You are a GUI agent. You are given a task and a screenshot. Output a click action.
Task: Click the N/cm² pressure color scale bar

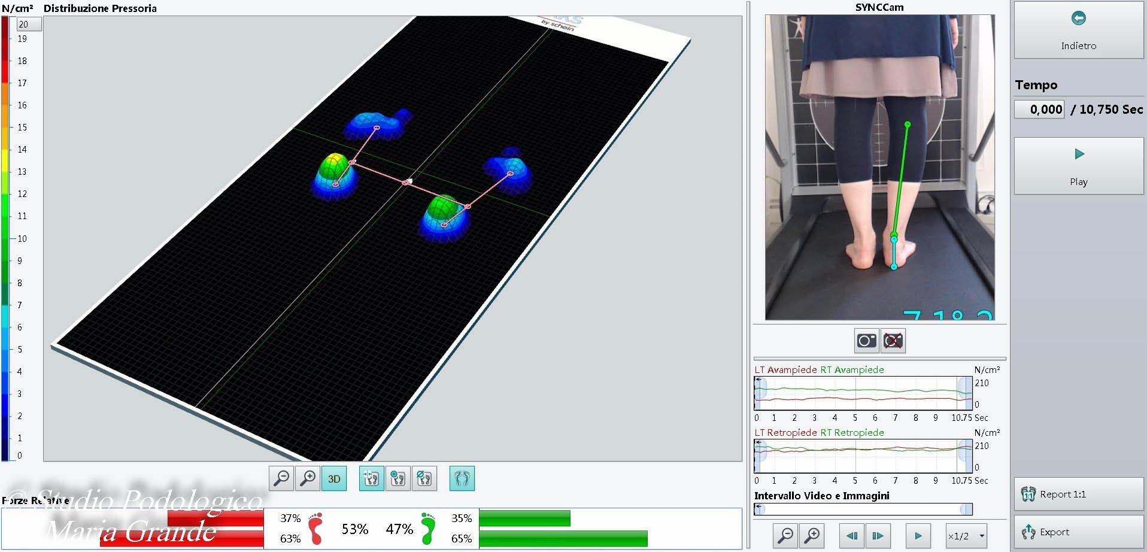[5, 239]
